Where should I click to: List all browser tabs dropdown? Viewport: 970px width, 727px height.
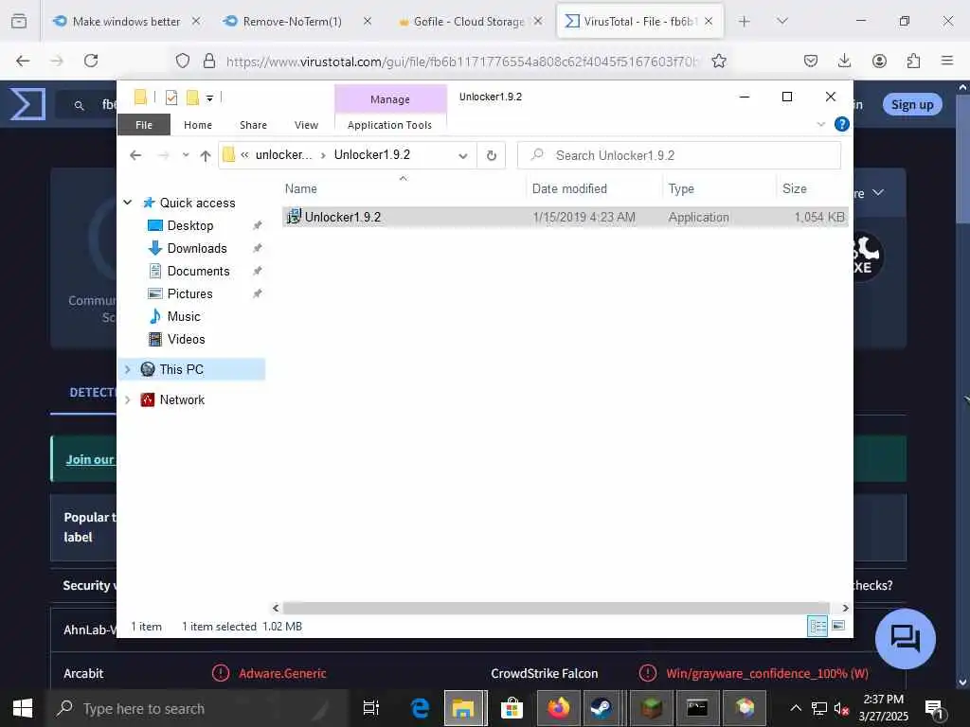pyautogui.click(x=781, y=22)
